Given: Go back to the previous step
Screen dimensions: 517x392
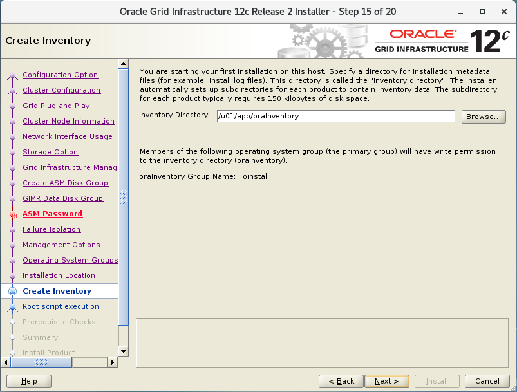Looking at the screenshot, I should click(341, 382).
